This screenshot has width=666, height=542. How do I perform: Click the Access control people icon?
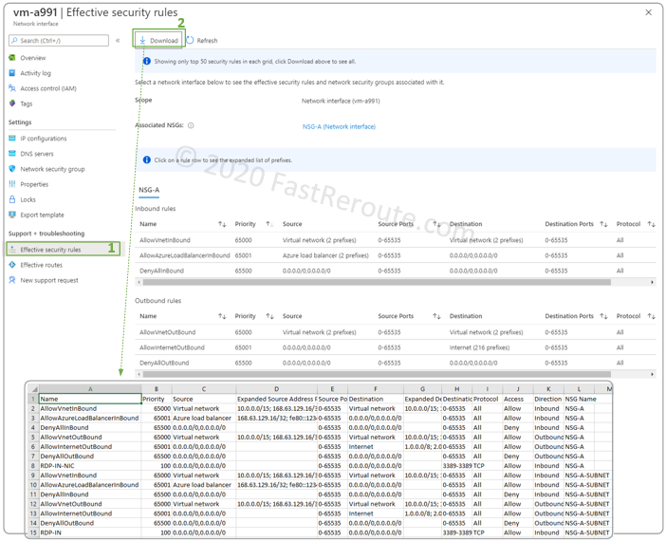(12, 88)
